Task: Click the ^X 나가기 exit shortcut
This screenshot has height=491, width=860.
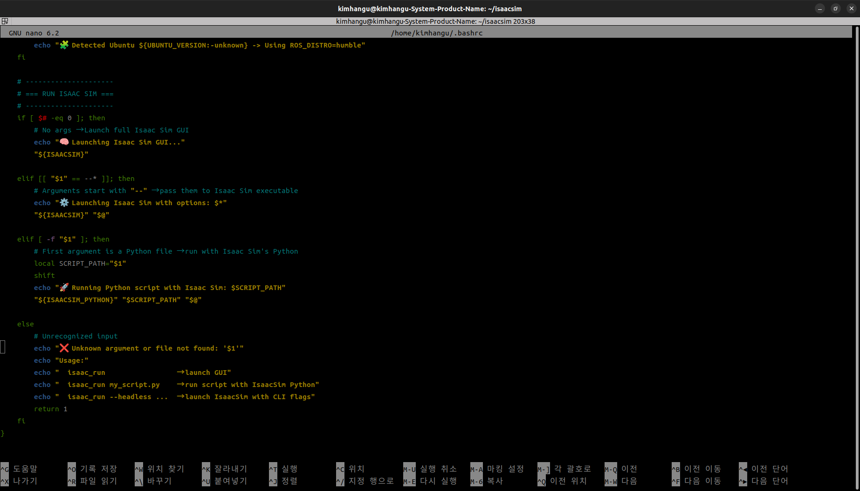Action: tap(19, 481)
